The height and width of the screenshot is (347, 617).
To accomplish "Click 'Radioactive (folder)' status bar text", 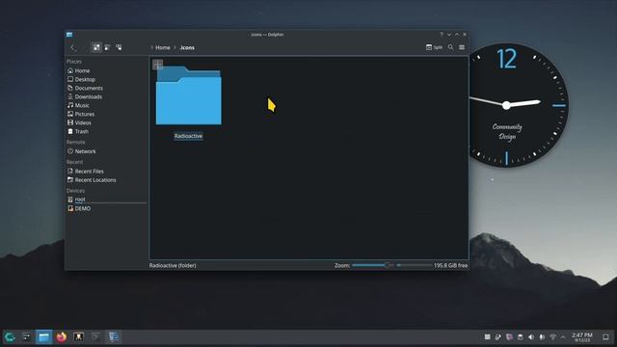I will click(x=173, y=266).
